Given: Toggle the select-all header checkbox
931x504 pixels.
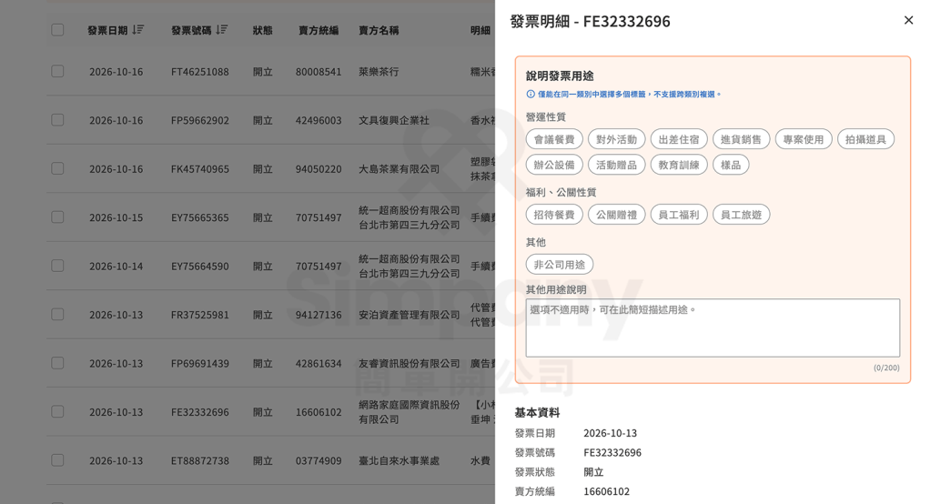Looking at the screenshot, I should tap(57, 30).
